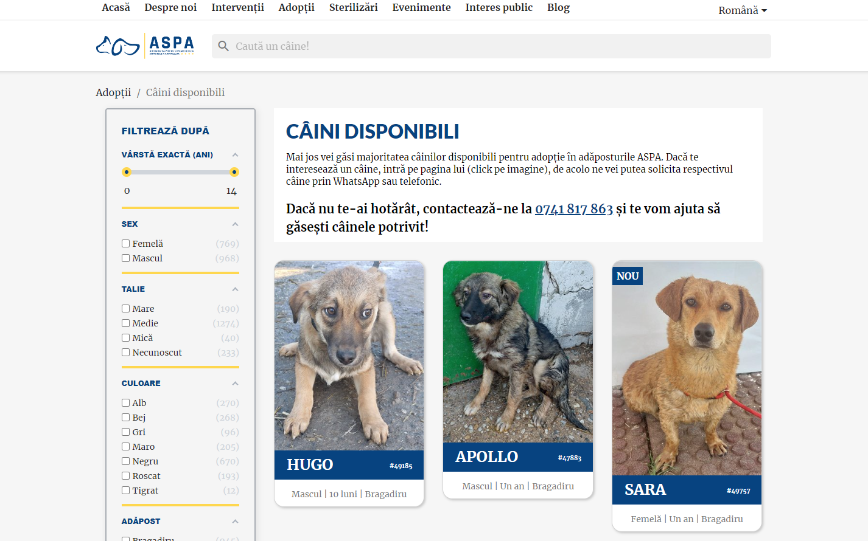Click the NOU badge on Sara's photo
Viewport: 868px width, 541px height.
628,276
